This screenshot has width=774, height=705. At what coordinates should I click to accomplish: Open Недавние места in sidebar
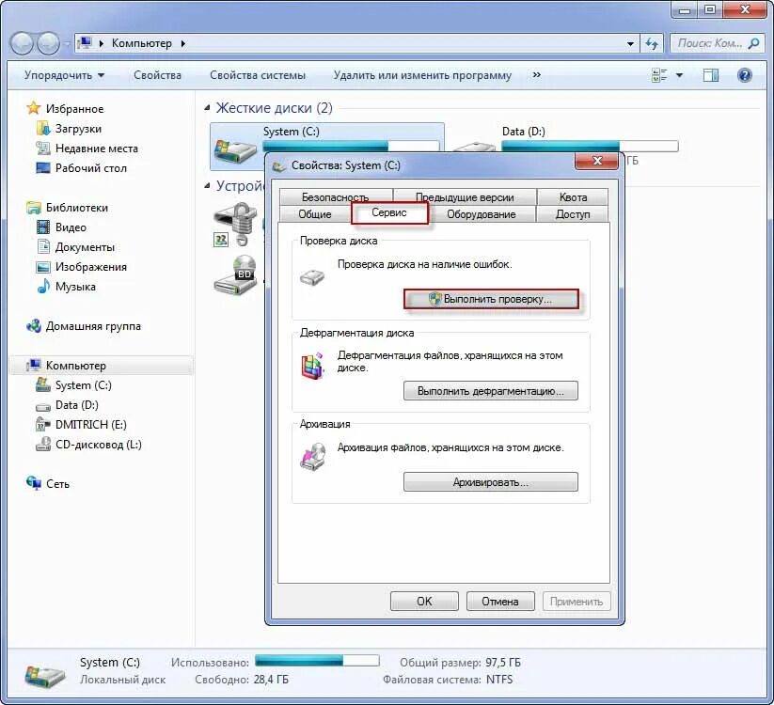click(87, 149)
